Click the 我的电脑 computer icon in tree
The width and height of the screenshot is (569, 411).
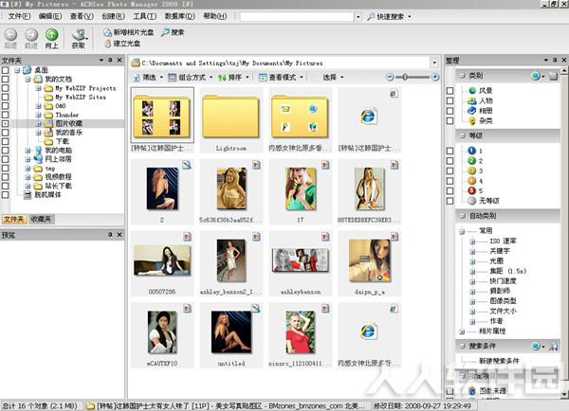tap(38, 150)
